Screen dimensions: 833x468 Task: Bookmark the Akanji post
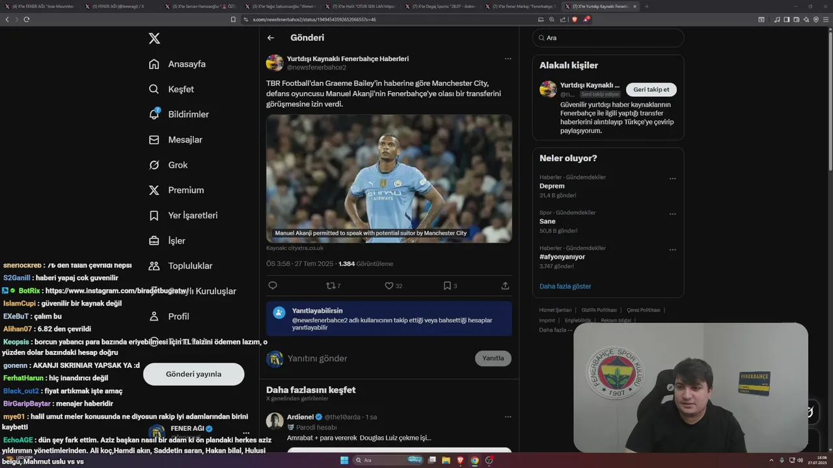450,285
